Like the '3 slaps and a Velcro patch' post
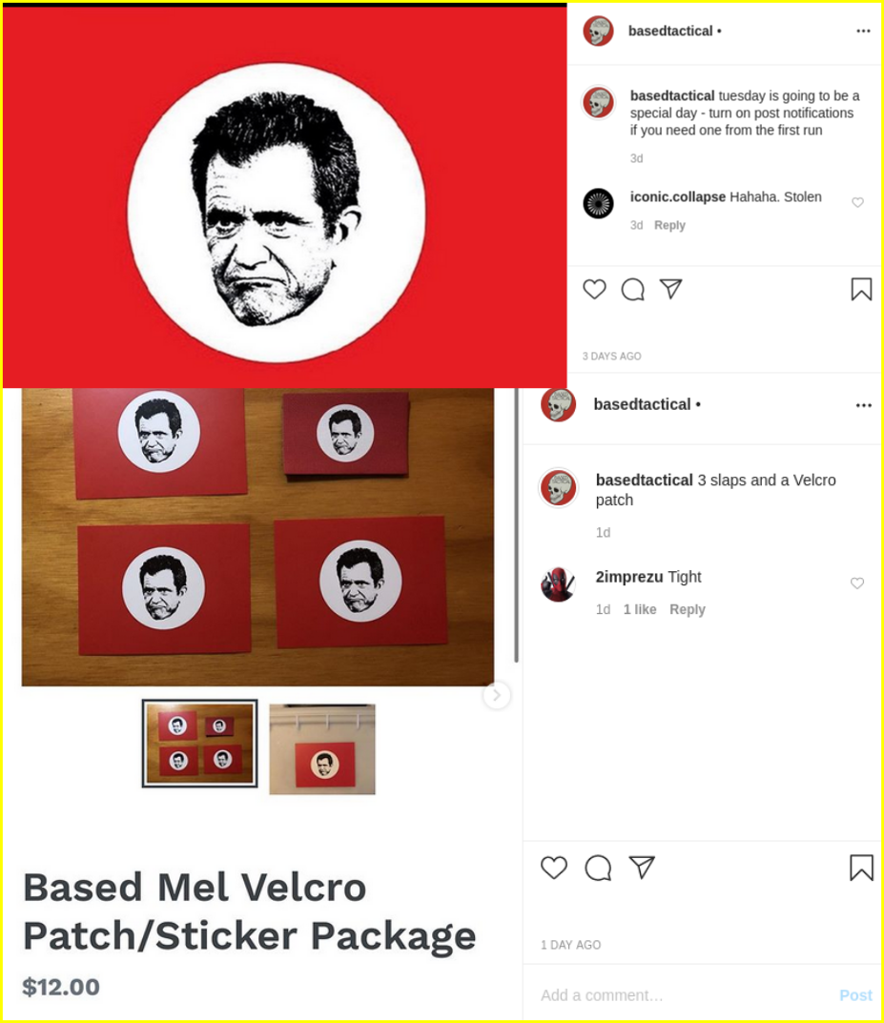 [x=554, y=867]
